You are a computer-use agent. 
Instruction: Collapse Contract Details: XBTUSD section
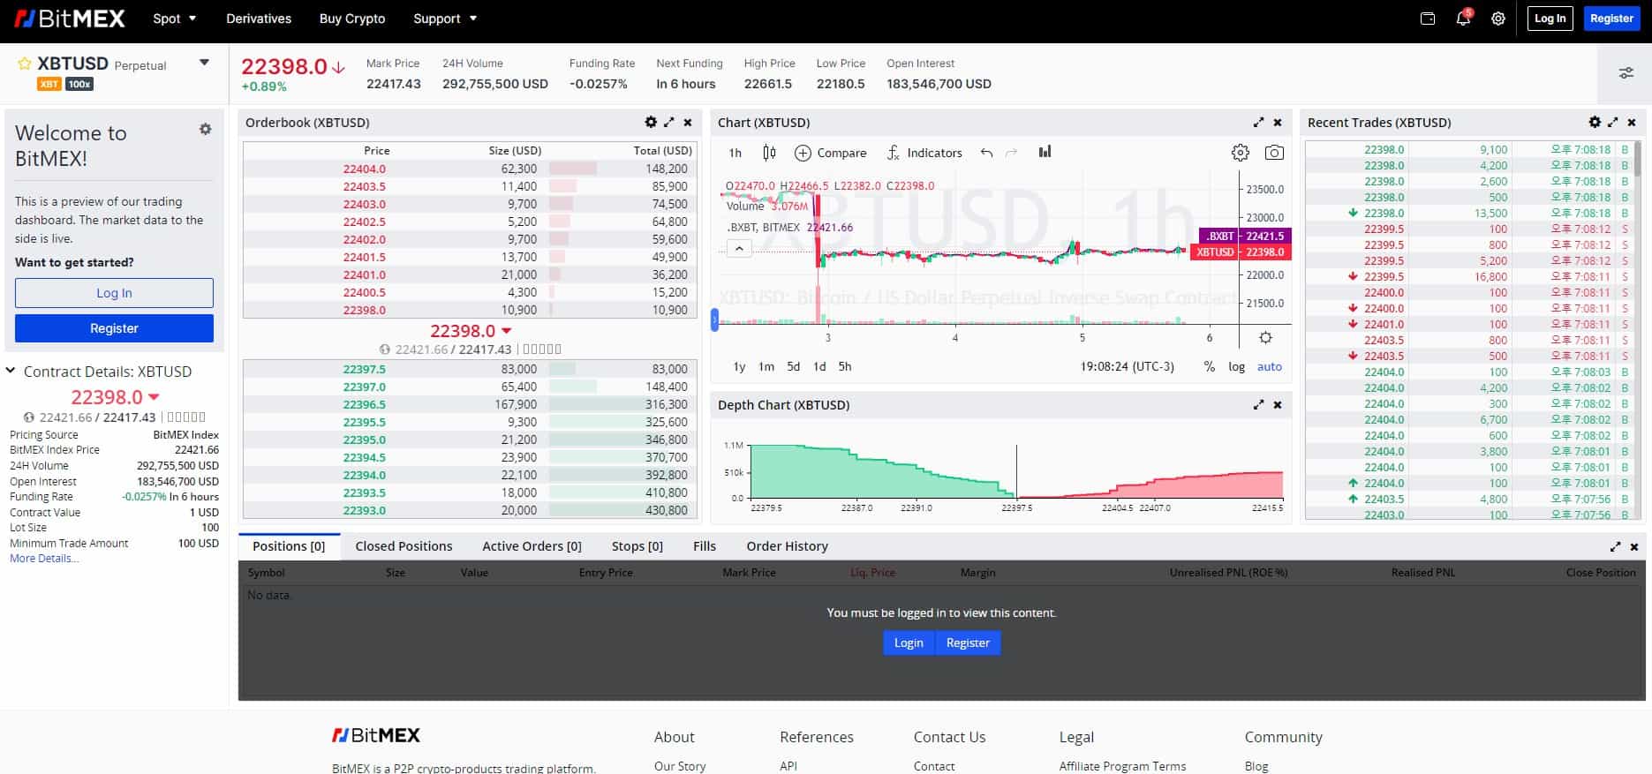(x=11, y=371)
